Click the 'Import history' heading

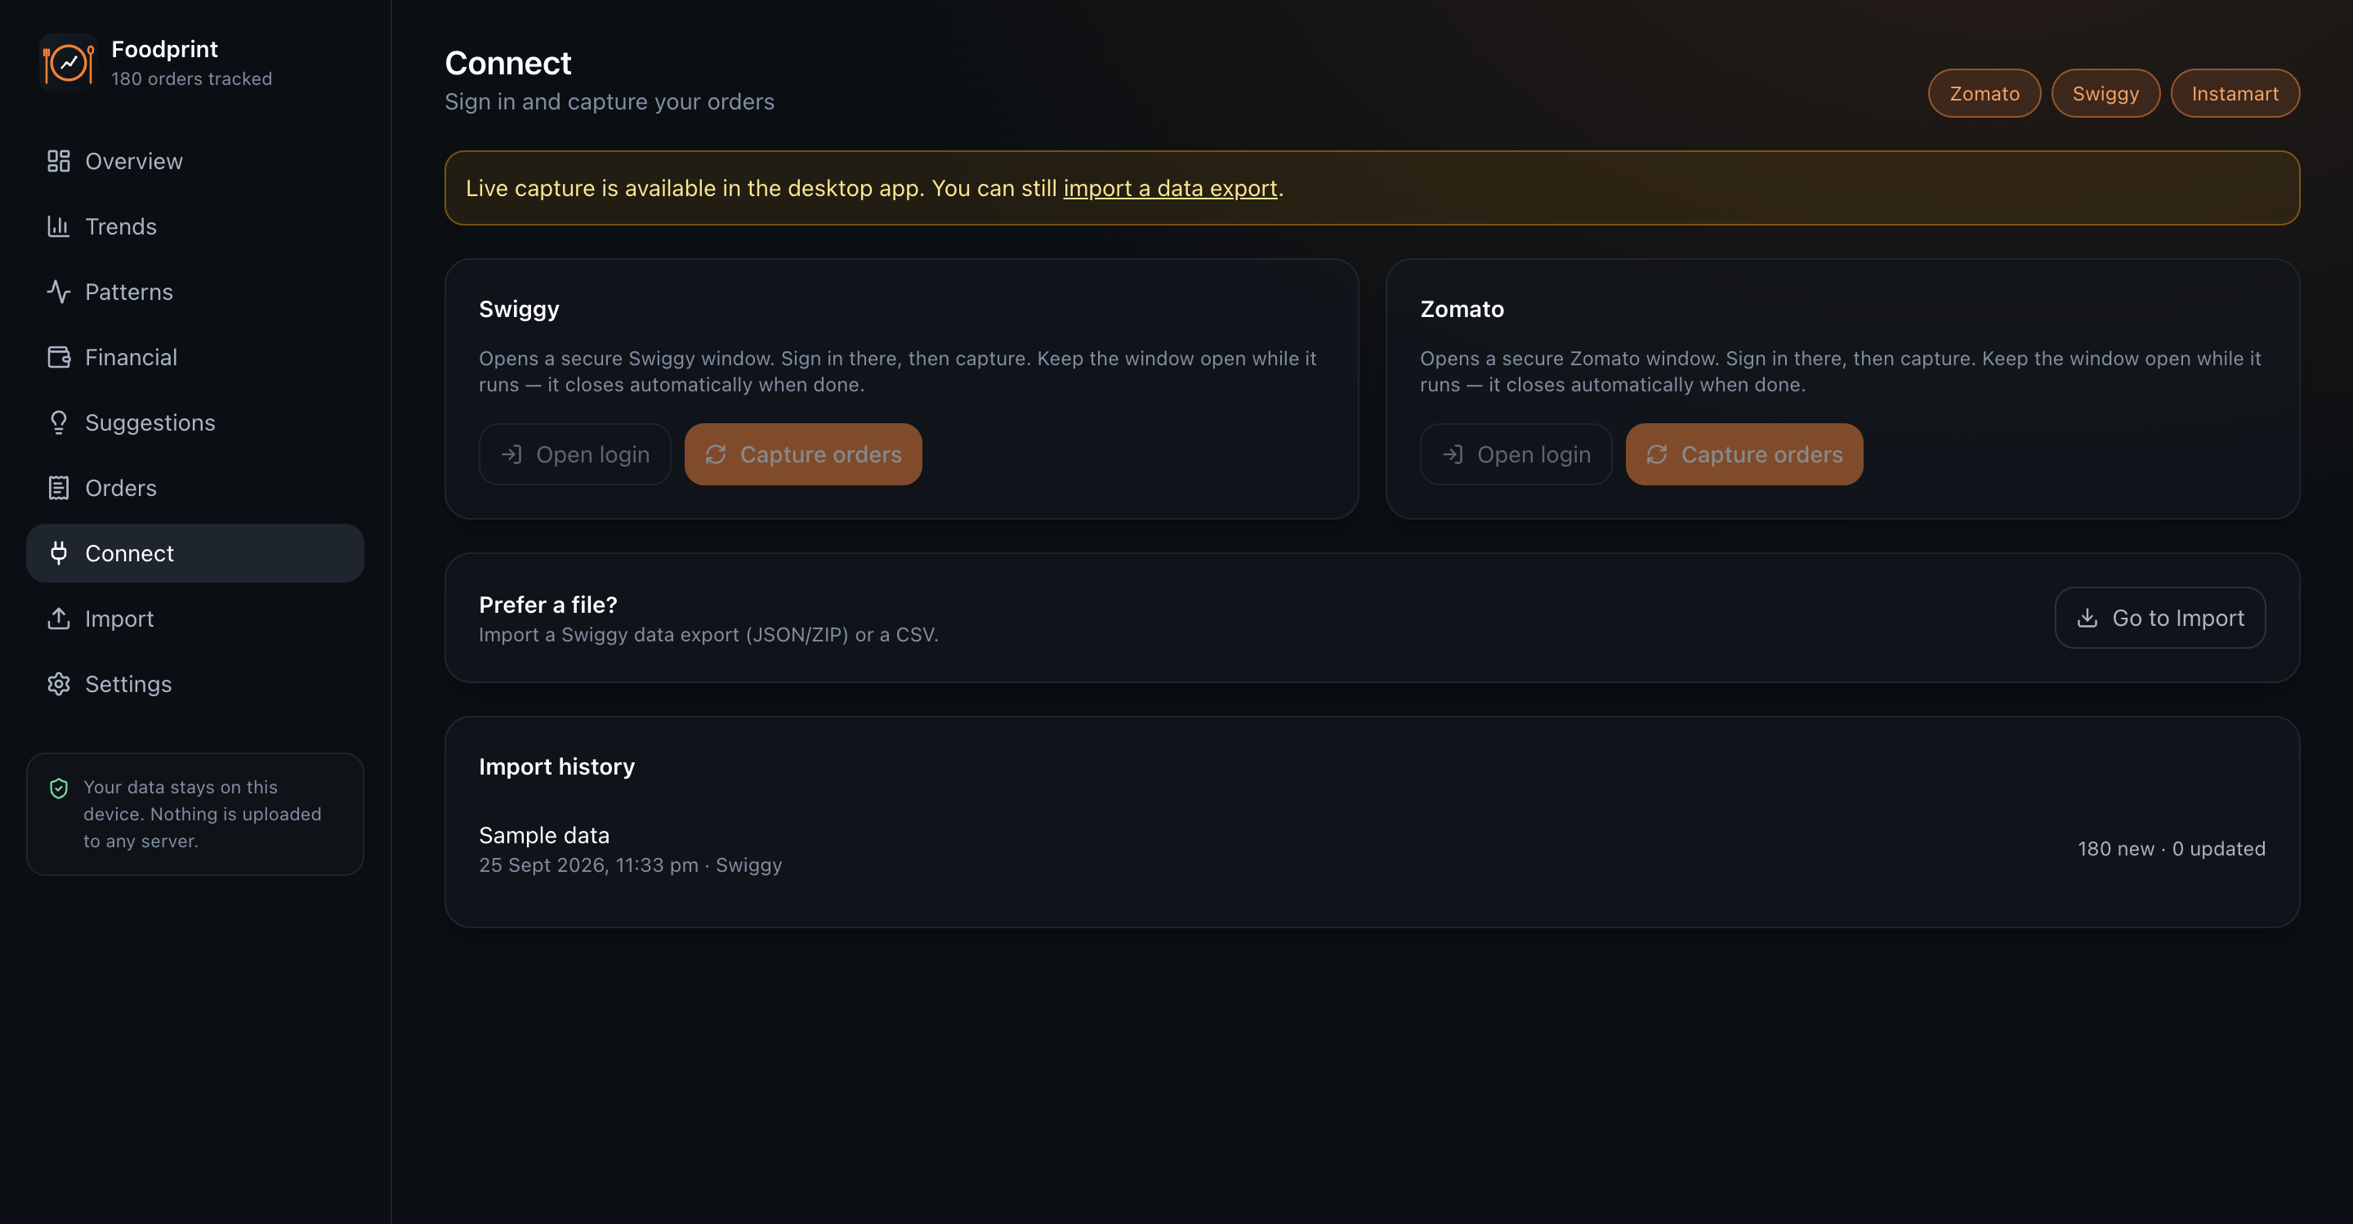pyautogui.click(x=556, y=766)
